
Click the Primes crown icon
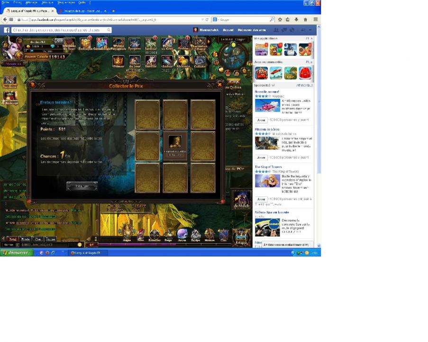click(x=118, y=61)
